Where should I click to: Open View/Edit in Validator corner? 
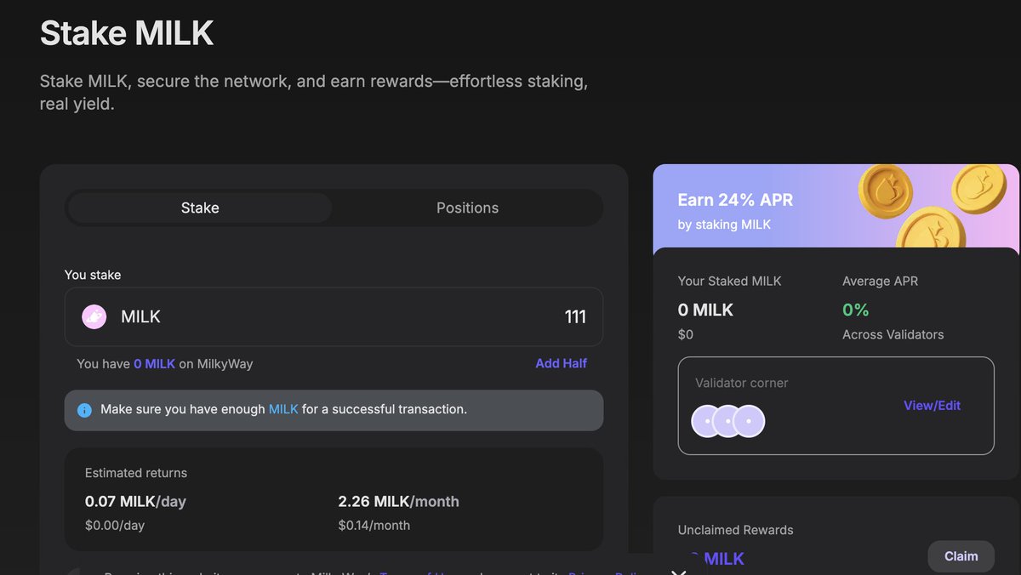coord(932,406)
